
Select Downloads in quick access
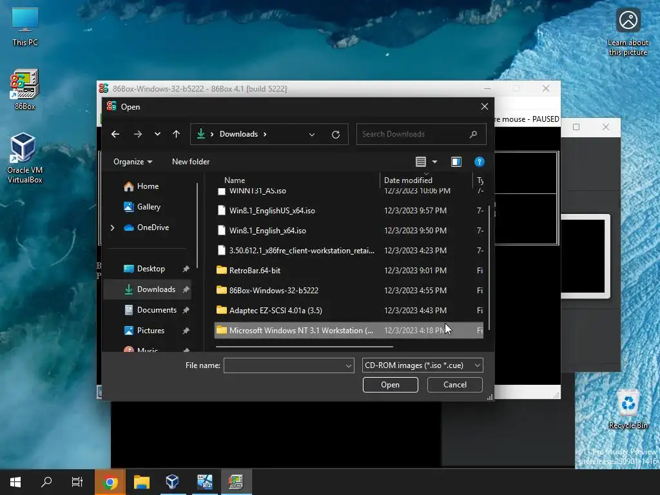coord(148,289)
